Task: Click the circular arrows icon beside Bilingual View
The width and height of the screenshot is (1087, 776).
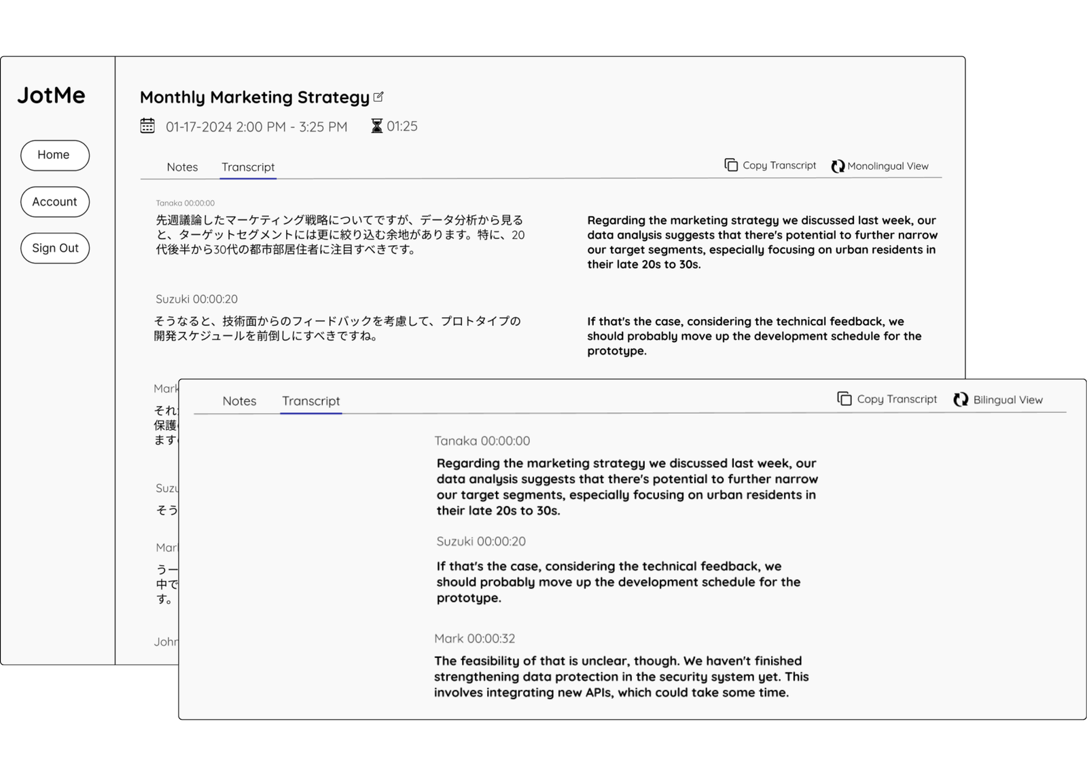Action: pos(961,400)
